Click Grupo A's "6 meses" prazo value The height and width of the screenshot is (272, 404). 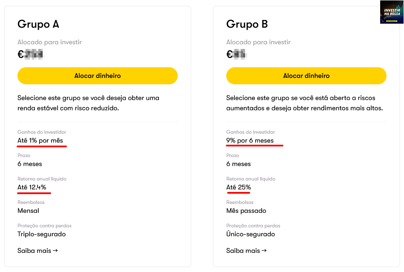[x=30, y=164]
